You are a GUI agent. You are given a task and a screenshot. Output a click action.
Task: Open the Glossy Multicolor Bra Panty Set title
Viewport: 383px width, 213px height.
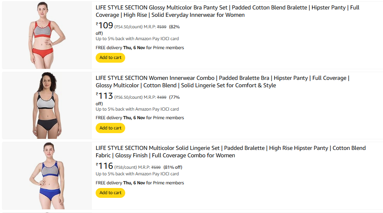pyautogui.click(x=227, y=11)
